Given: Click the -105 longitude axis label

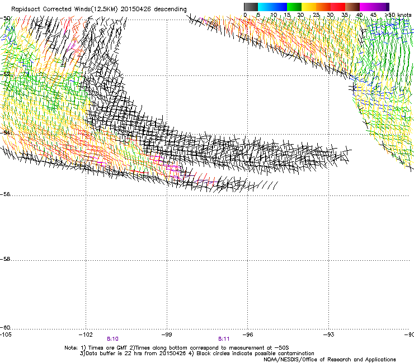Looking at the screenshot, I should coord(6,335).
